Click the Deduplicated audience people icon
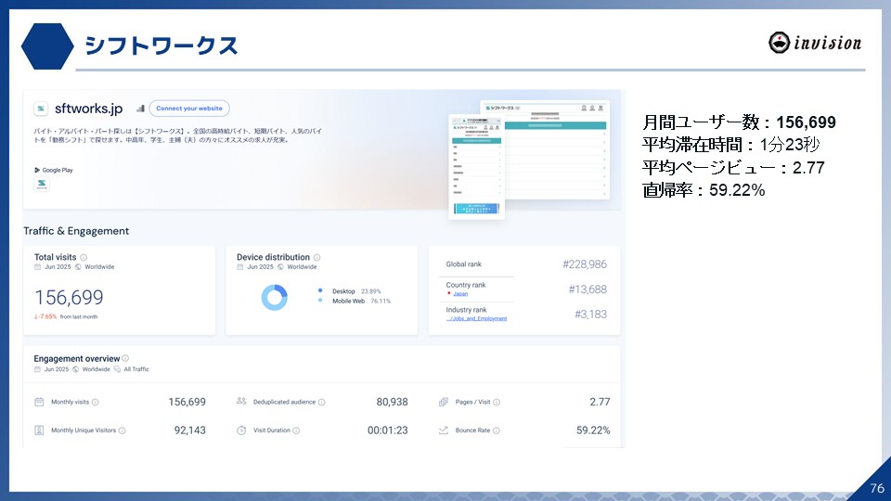Image resolution: width=891 pixels, height=501 pixels. coord(241,401)
